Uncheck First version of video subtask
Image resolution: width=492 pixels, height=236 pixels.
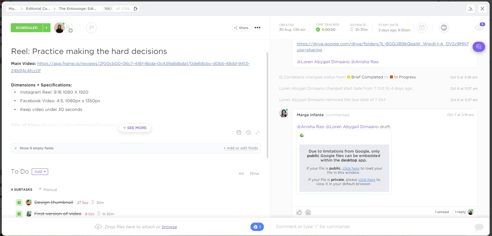[x=19, y=214]
